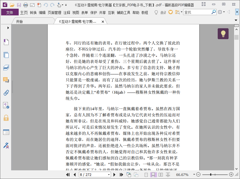Open the 教程 ribbon tab
This screenshot has width=240, height=179.
coord(145,12)
